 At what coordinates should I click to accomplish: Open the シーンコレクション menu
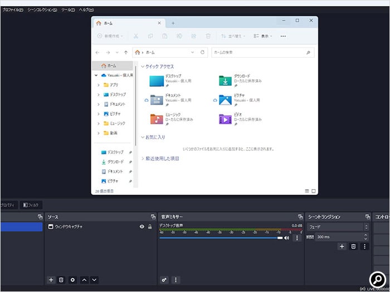point(42,10)
